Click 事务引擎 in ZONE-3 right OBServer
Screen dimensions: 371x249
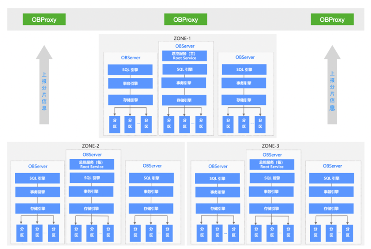[x=331, y=192]
